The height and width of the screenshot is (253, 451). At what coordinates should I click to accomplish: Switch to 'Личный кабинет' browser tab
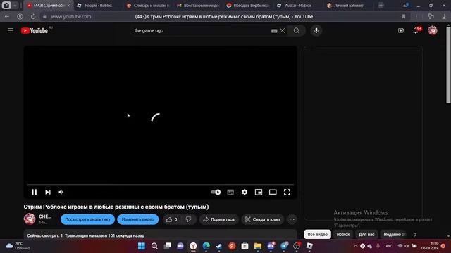tap(348, 6)
